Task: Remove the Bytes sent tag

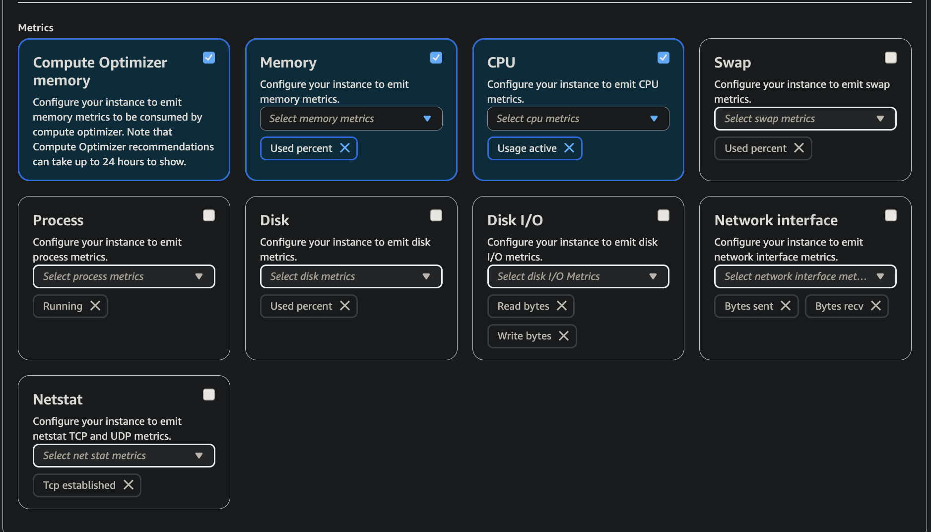Action: tap(786, 306)
